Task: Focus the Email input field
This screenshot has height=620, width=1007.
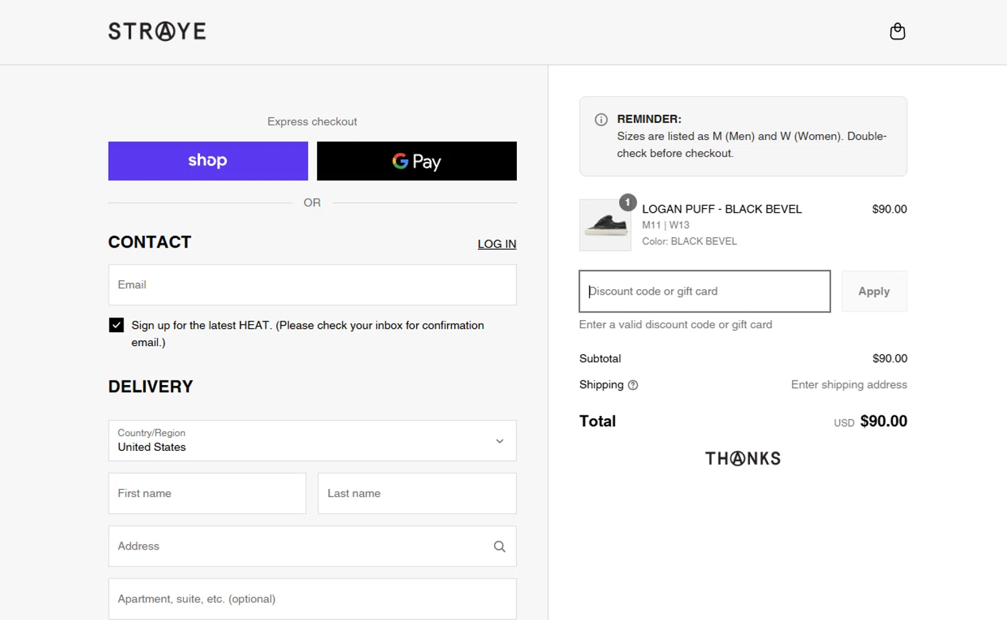Action: click(x=312, y=285)
